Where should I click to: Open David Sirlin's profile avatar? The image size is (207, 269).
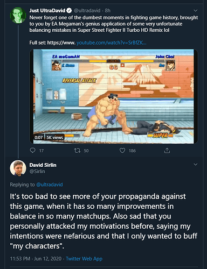coord(18,168)
